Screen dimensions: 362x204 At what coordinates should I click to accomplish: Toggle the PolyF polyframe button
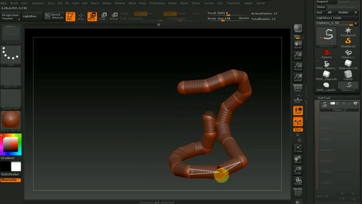(x=298, y=192)
